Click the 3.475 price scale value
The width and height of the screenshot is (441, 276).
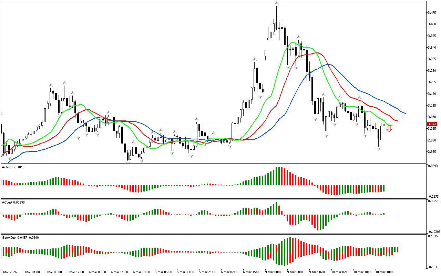tap(432, 13)
